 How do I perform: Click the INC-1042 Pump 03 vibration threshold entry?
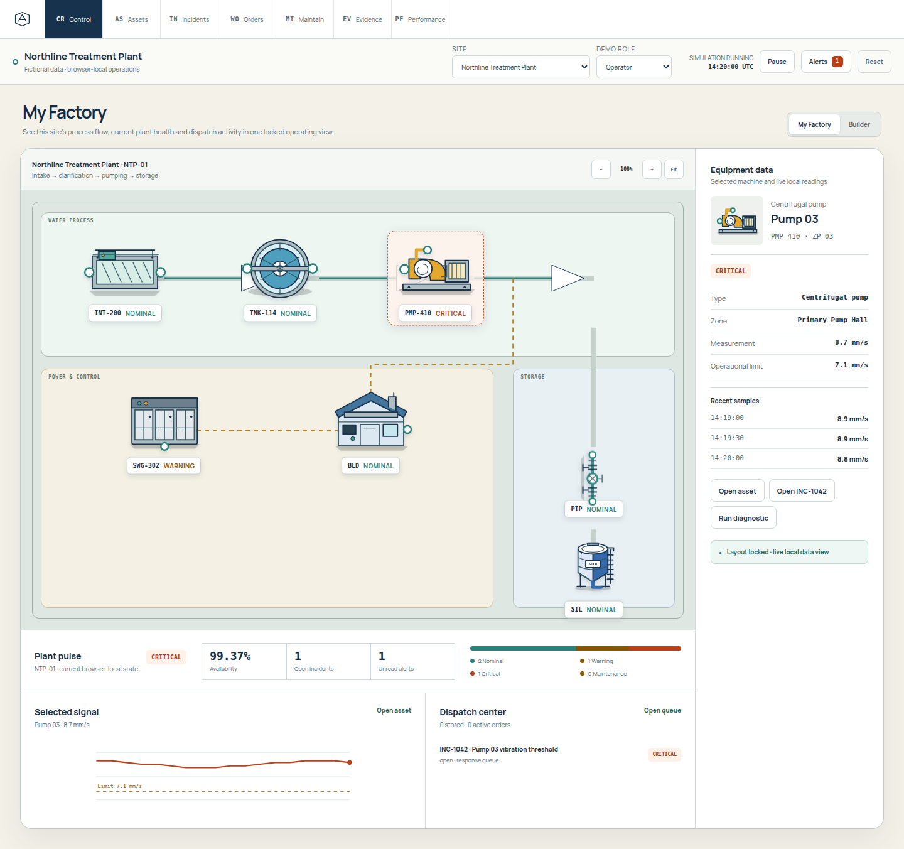point(560,754)
